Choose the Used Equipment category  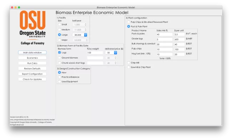coord(59,81)
